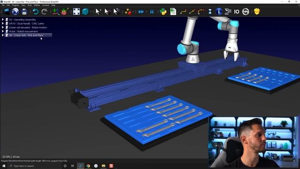This screenshot has width=300, height=169.
Task: Add a reference frame
Action: pos(56,12)
